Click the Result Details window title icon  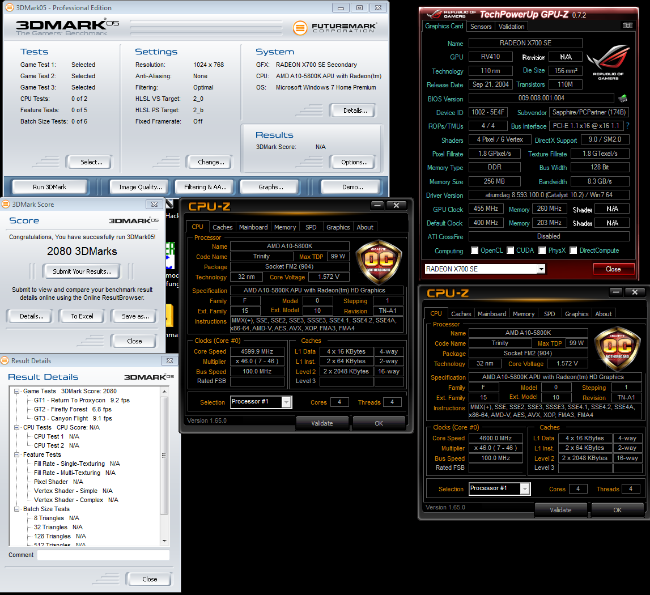click(5, 361)
